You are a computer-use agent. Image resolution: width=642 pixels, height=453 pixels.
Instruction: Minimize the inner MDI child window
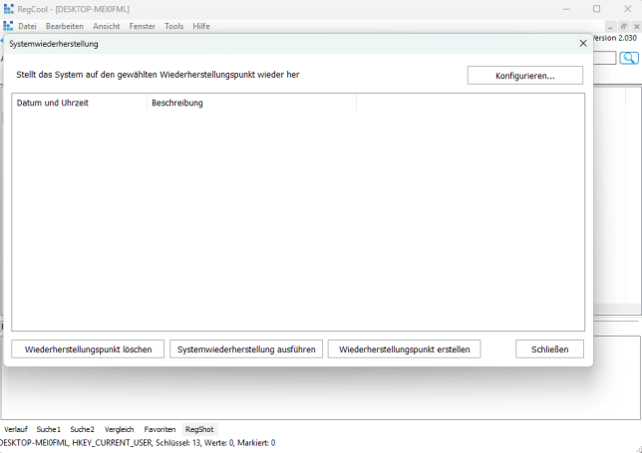point(610,26)
